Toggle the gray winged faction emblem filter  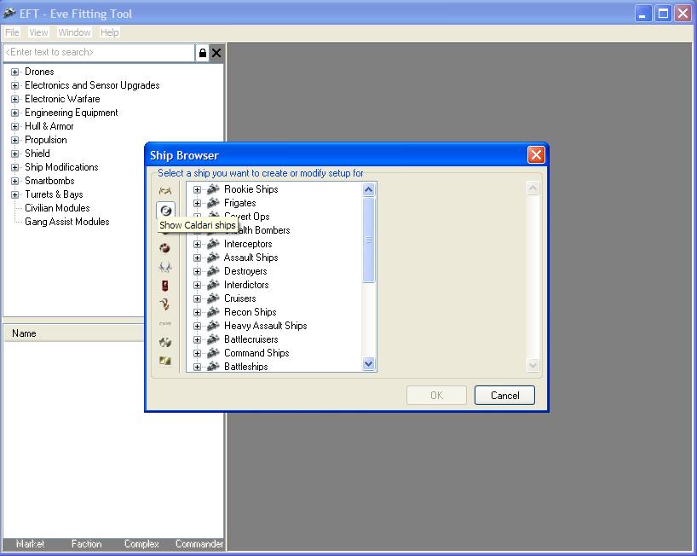click(165, 266)
